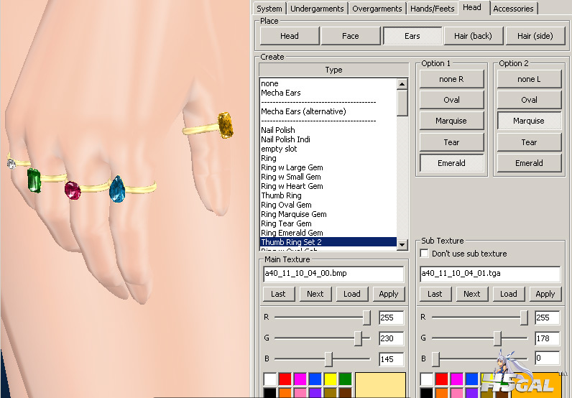Click the Type list scrollbar thumb
Image resolution: width=572 pixels, height=398 pixels.
click(402, 103)
